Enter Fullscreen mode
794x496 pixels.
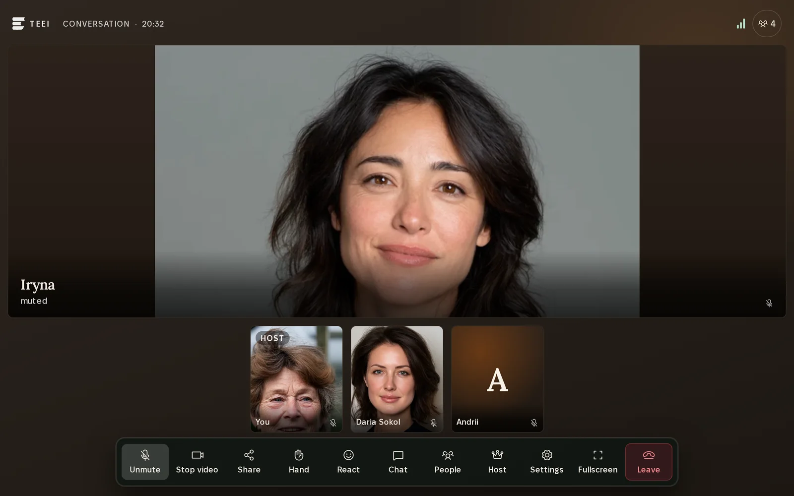point(598,462)
